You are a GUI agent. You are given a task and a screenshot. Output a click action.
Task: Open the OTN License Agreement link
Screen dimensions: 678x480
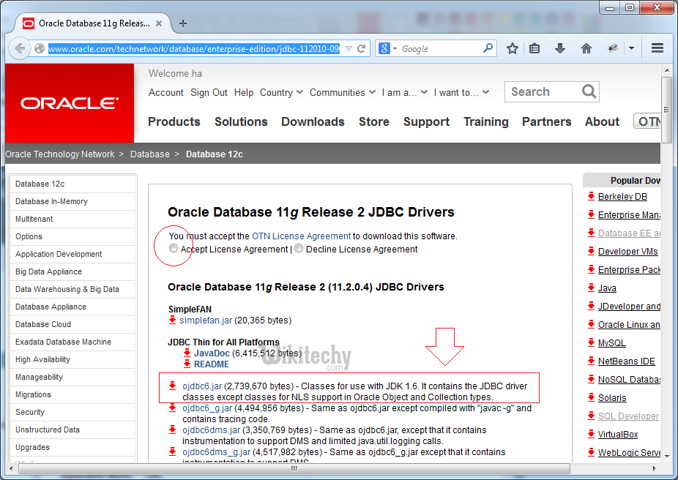tap(301, 236)
